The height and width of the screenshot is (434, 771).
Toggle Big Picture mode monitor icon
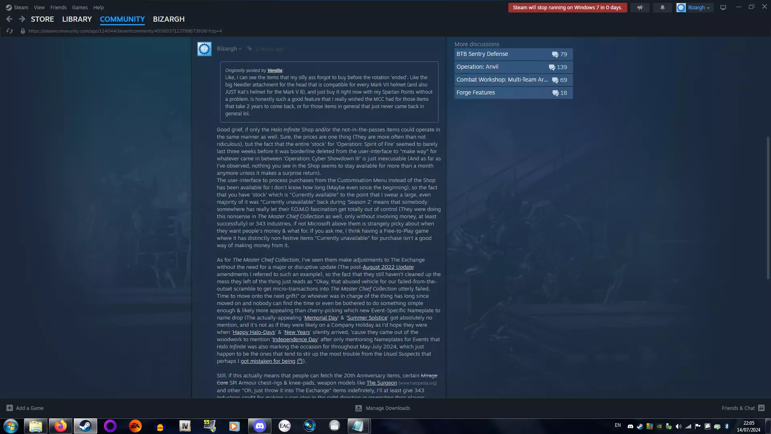click(x=723, y=8)
